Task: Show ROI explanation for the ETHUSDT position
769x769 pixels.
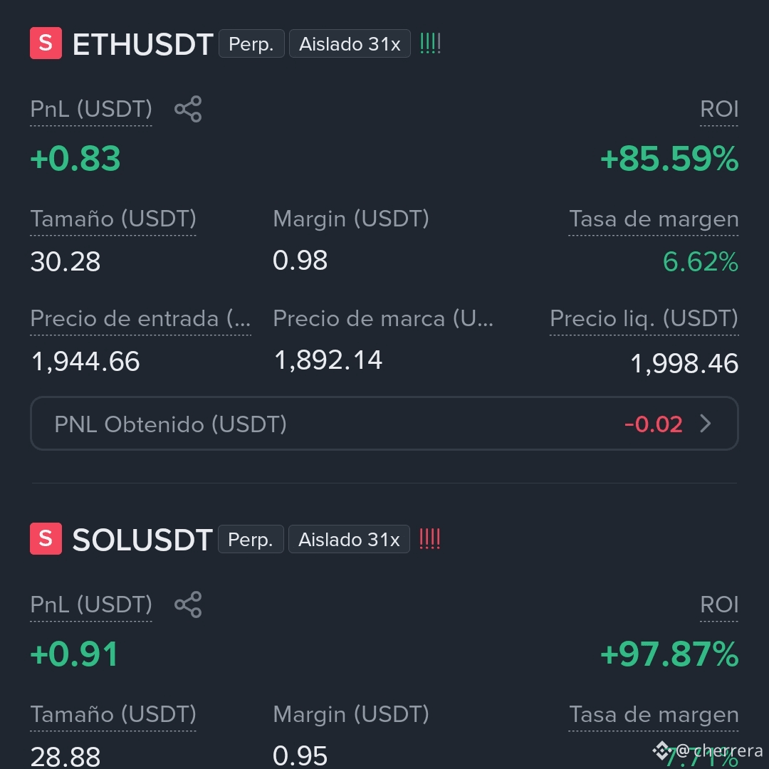Action: 719,110
